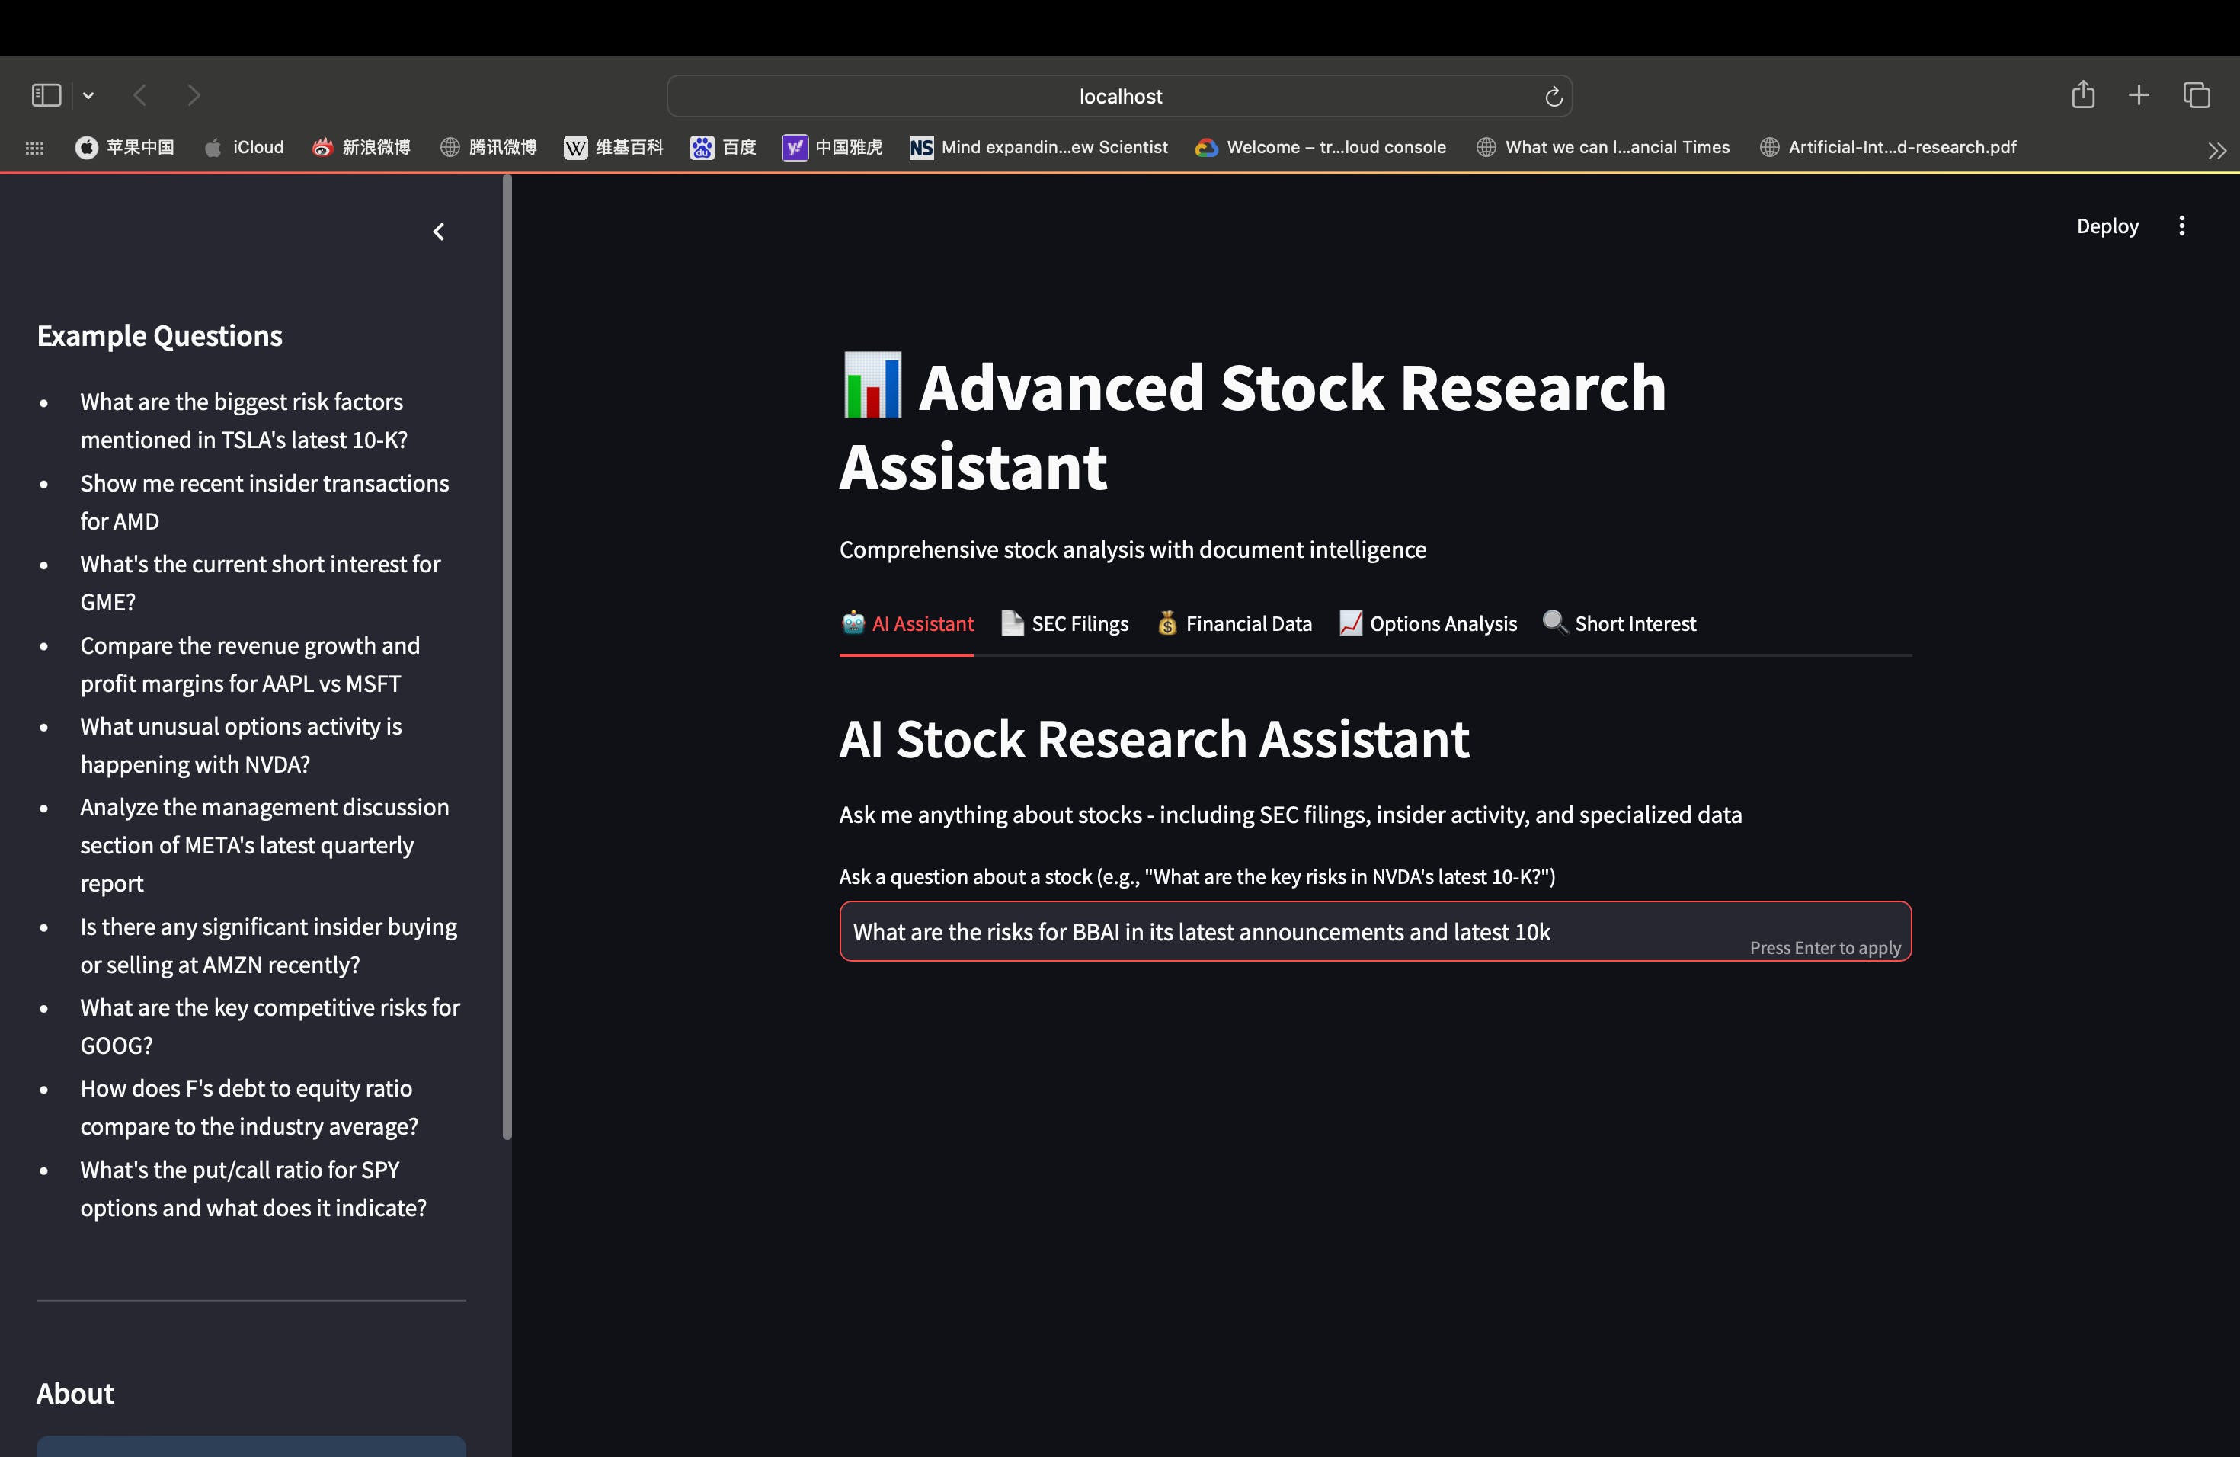The height and width of the screenshot is (1457, 2240).
Task: Open the iCloud bookmark
Action: coord(245,148)
